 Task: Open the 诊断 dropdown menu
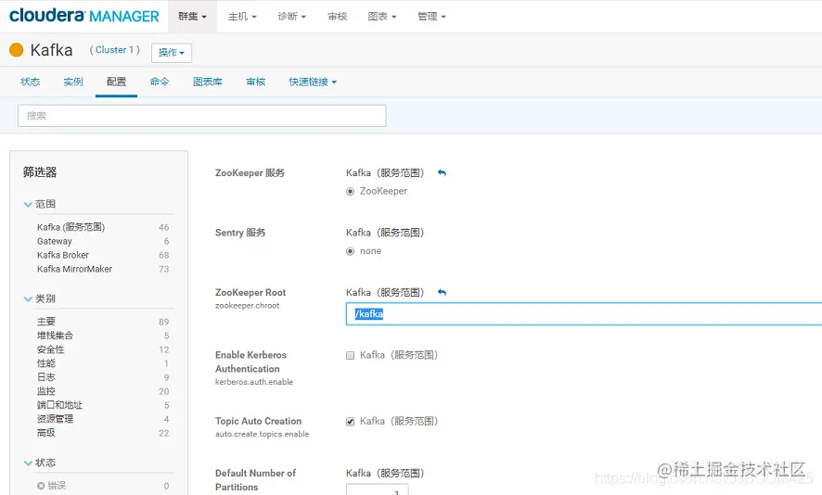click(291, 17)
